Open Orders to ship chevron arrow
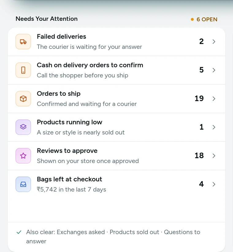The image size is (233, 252). 214,99
